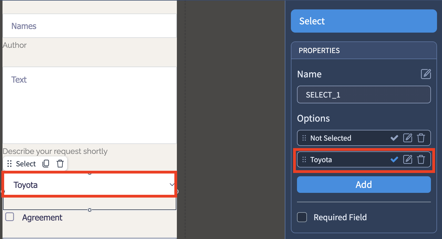The image size is (442, 239).
Task: Click inside the Text textarea
Action: [90, 105]
